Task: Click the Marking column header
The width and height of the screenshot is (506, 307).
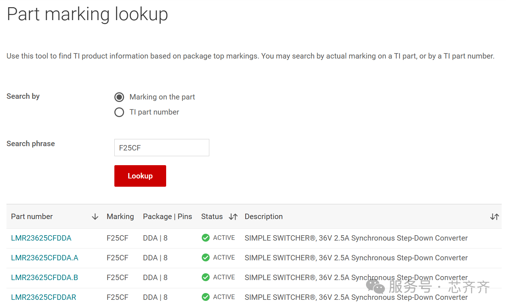Action: pos(120,217)
